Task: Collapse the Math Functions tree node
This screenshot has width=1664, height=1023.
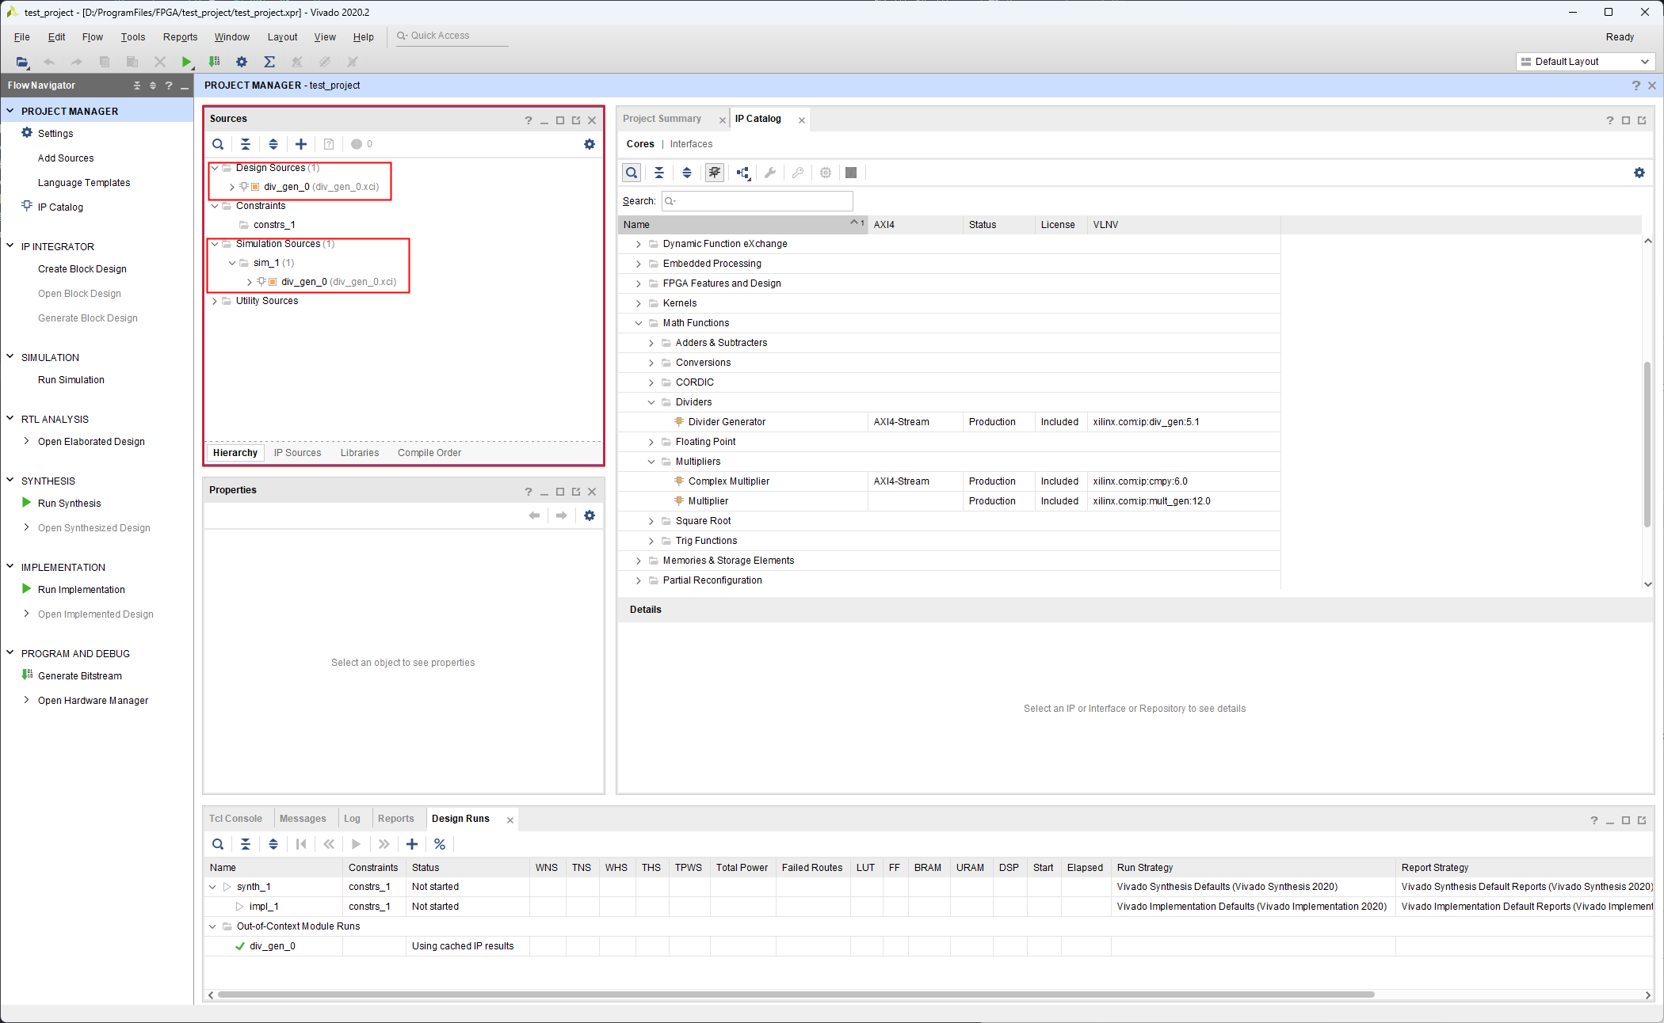Action: pos(639,323)
